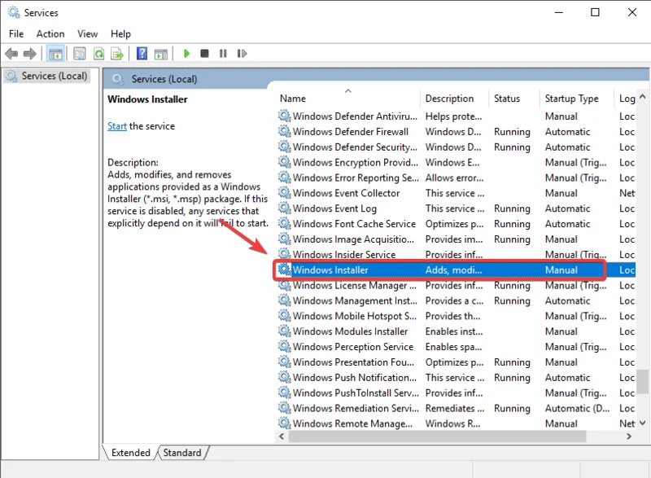This screenshot has height=478, width=651.
Task: Toggle the Show/Hide Action Pane icon
Action: pyautogui.click(x=160, y=54)
